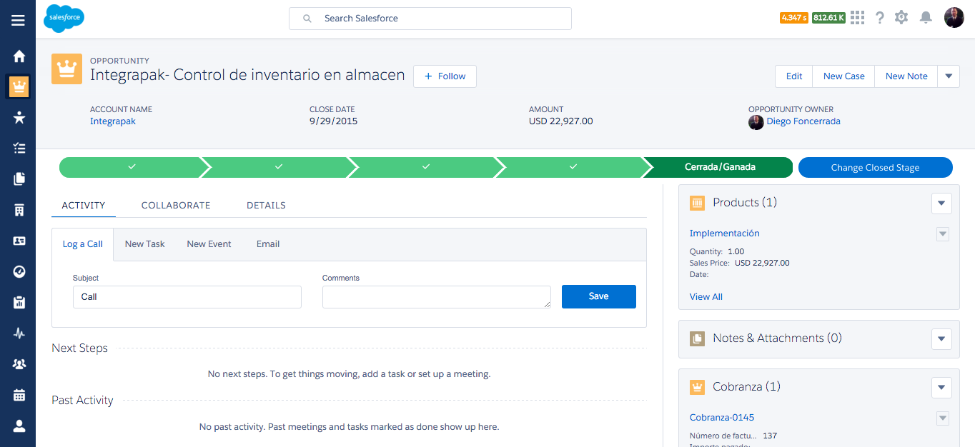
Task: Click the Edit button
Action: (x=794, y=76)
